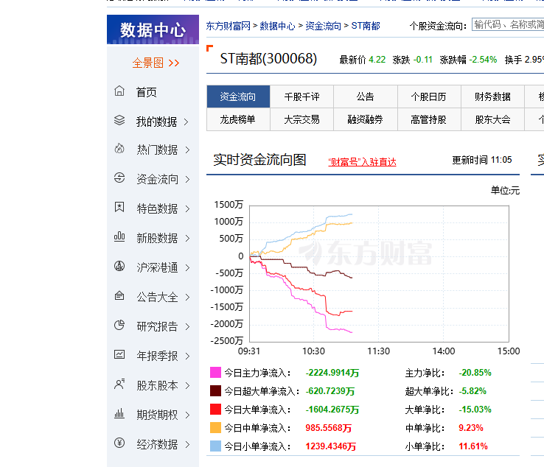
Task: Click the 数据中心 banner header
Action: tap(153, 29)
